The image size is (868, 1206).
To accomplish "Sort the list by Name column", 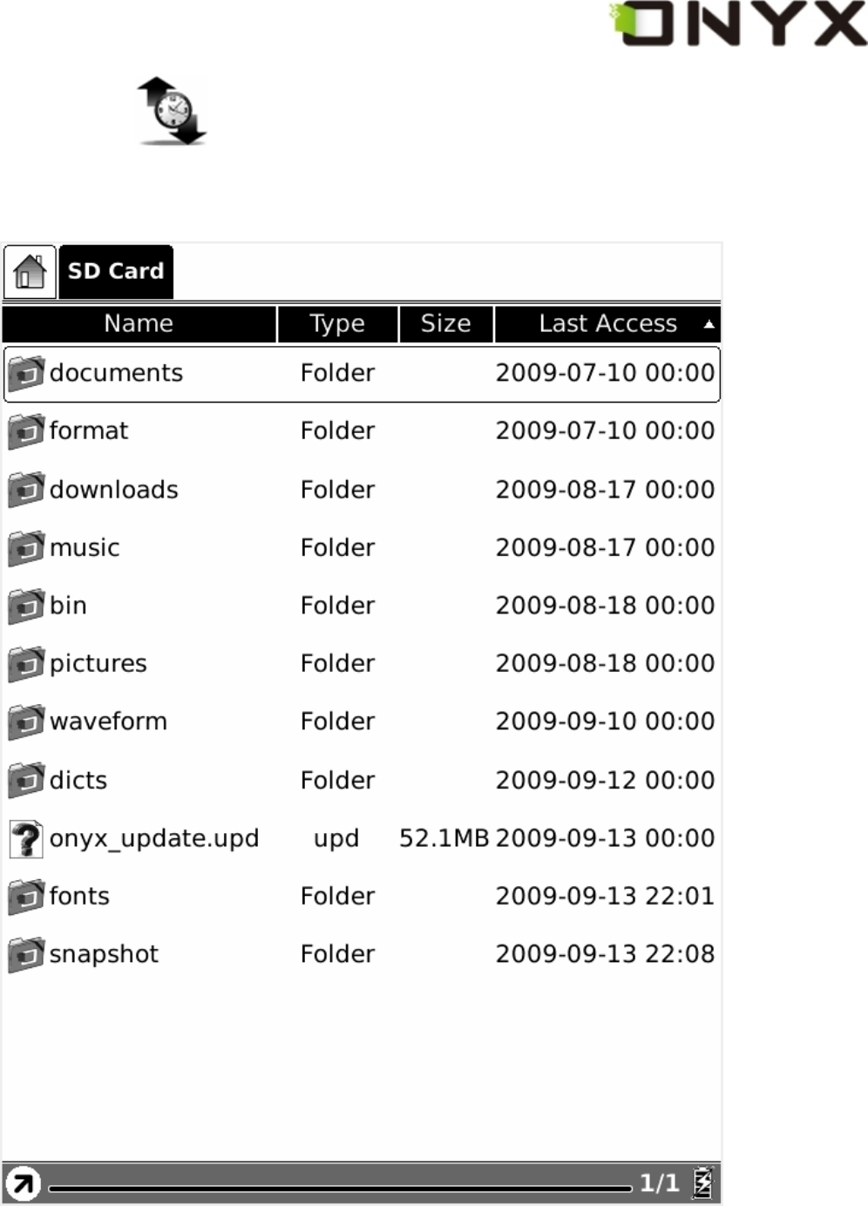I will (139, 324).
